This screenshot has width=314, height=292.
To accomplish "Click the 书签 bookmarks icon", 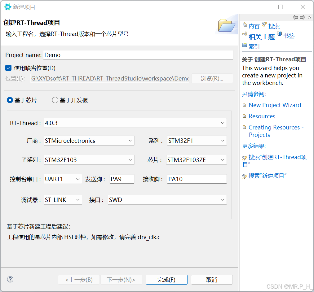I will click(279, 34).
